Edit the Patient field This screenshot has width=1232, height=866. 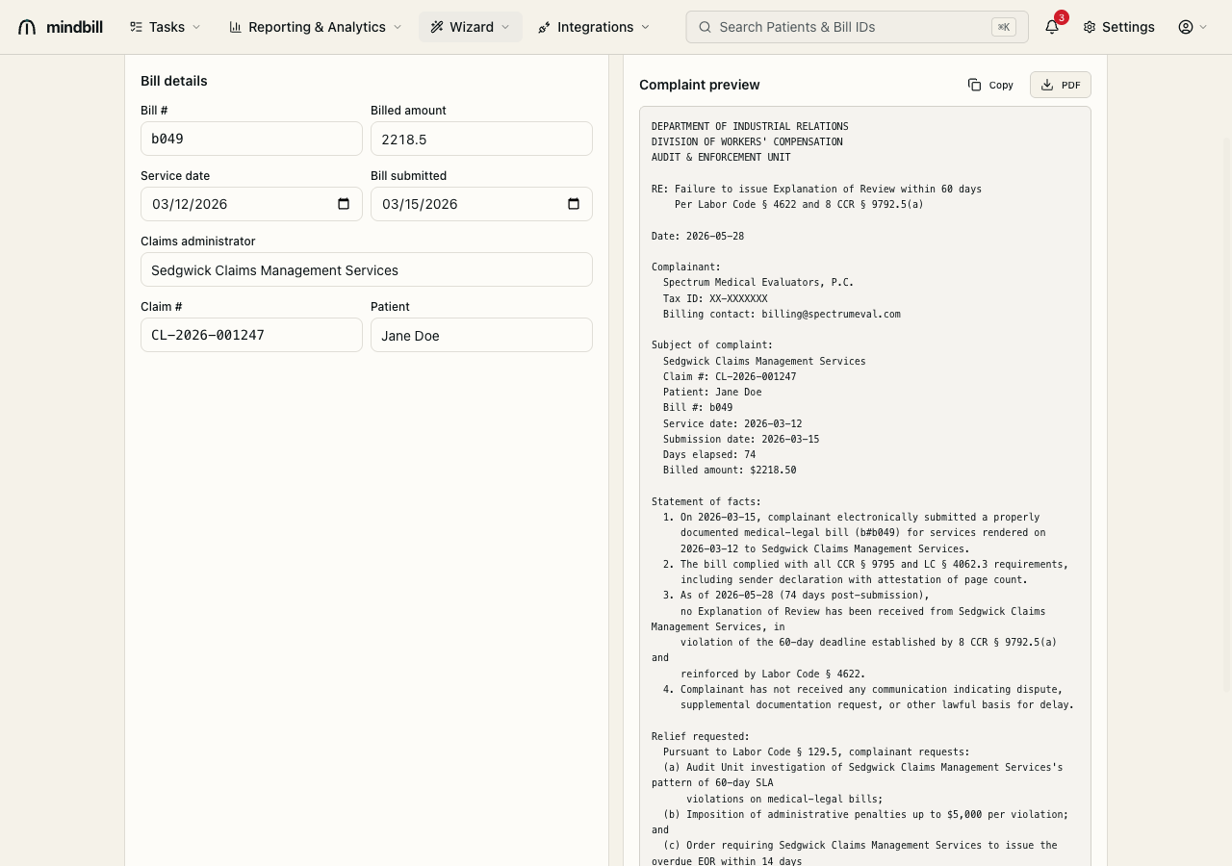coord(481,335)
